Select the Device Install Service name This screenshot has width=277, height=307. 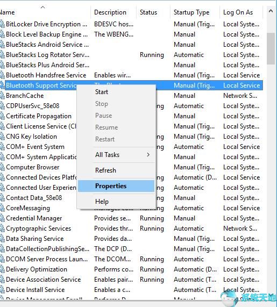tap(35, 290)
